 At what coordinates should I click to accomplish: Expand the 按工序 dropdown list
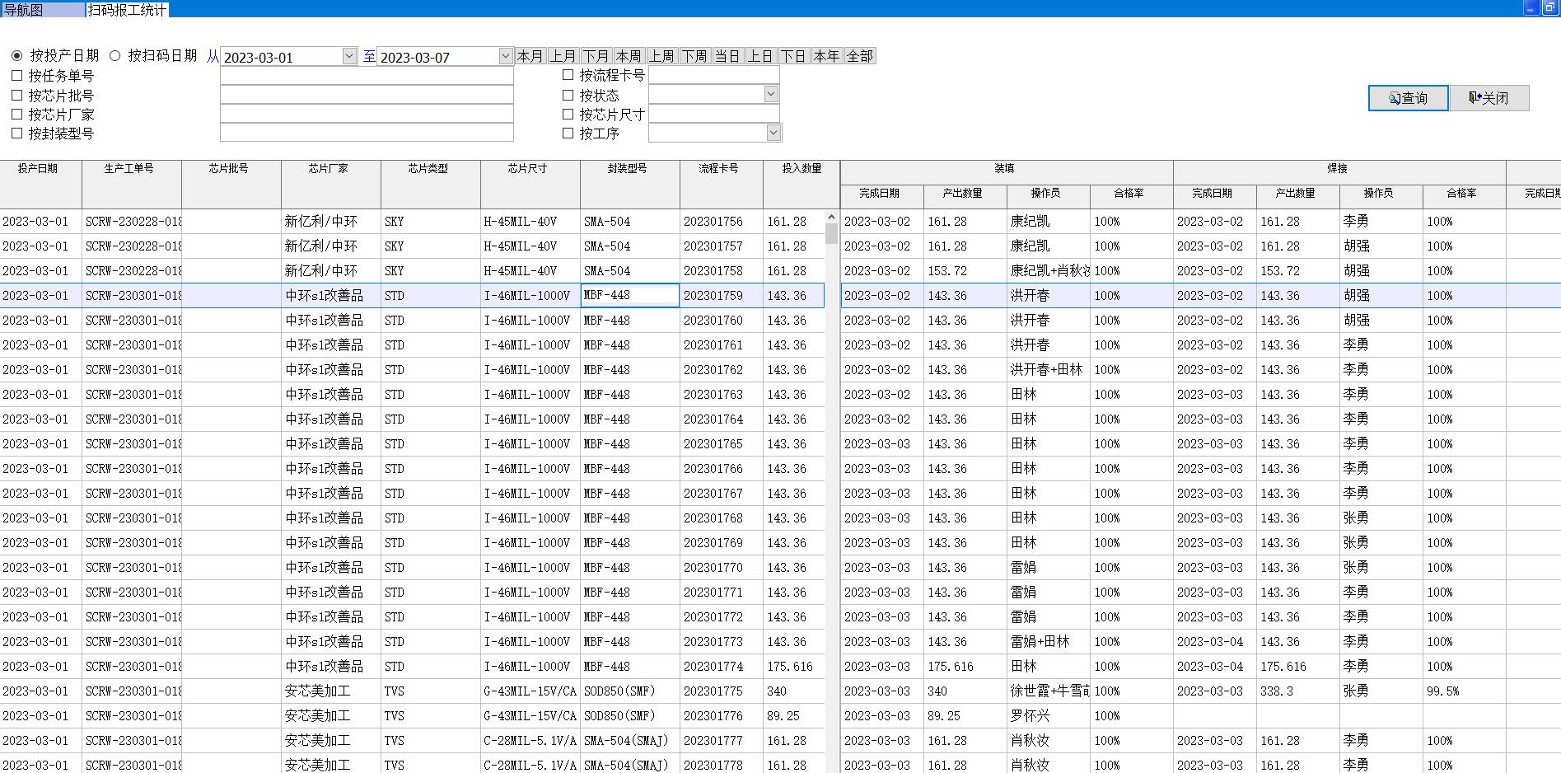click(x=773, y=133)
